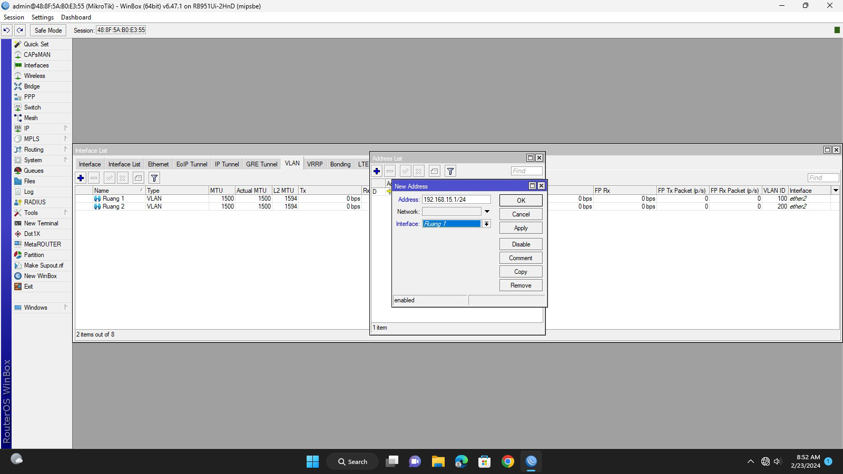Expand the Routing submenu
This screenshot has height=474, width=843.
click(41, 150)
